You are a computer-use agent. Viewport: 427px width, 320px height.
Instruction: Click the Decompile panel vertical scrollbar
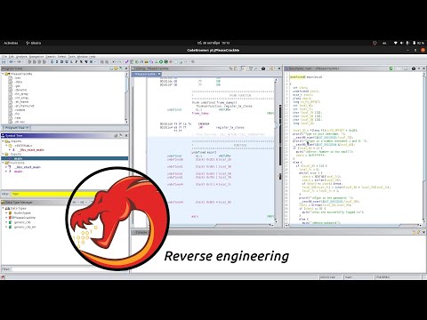pyautogui.click(x=424, y=148)
